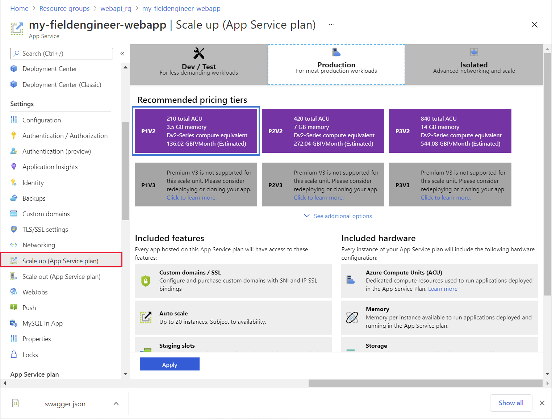Screen dimensions: 552x419
Task: Click the sidebar Search (Ctrl+/) field
Action: [x=62, y=54]
